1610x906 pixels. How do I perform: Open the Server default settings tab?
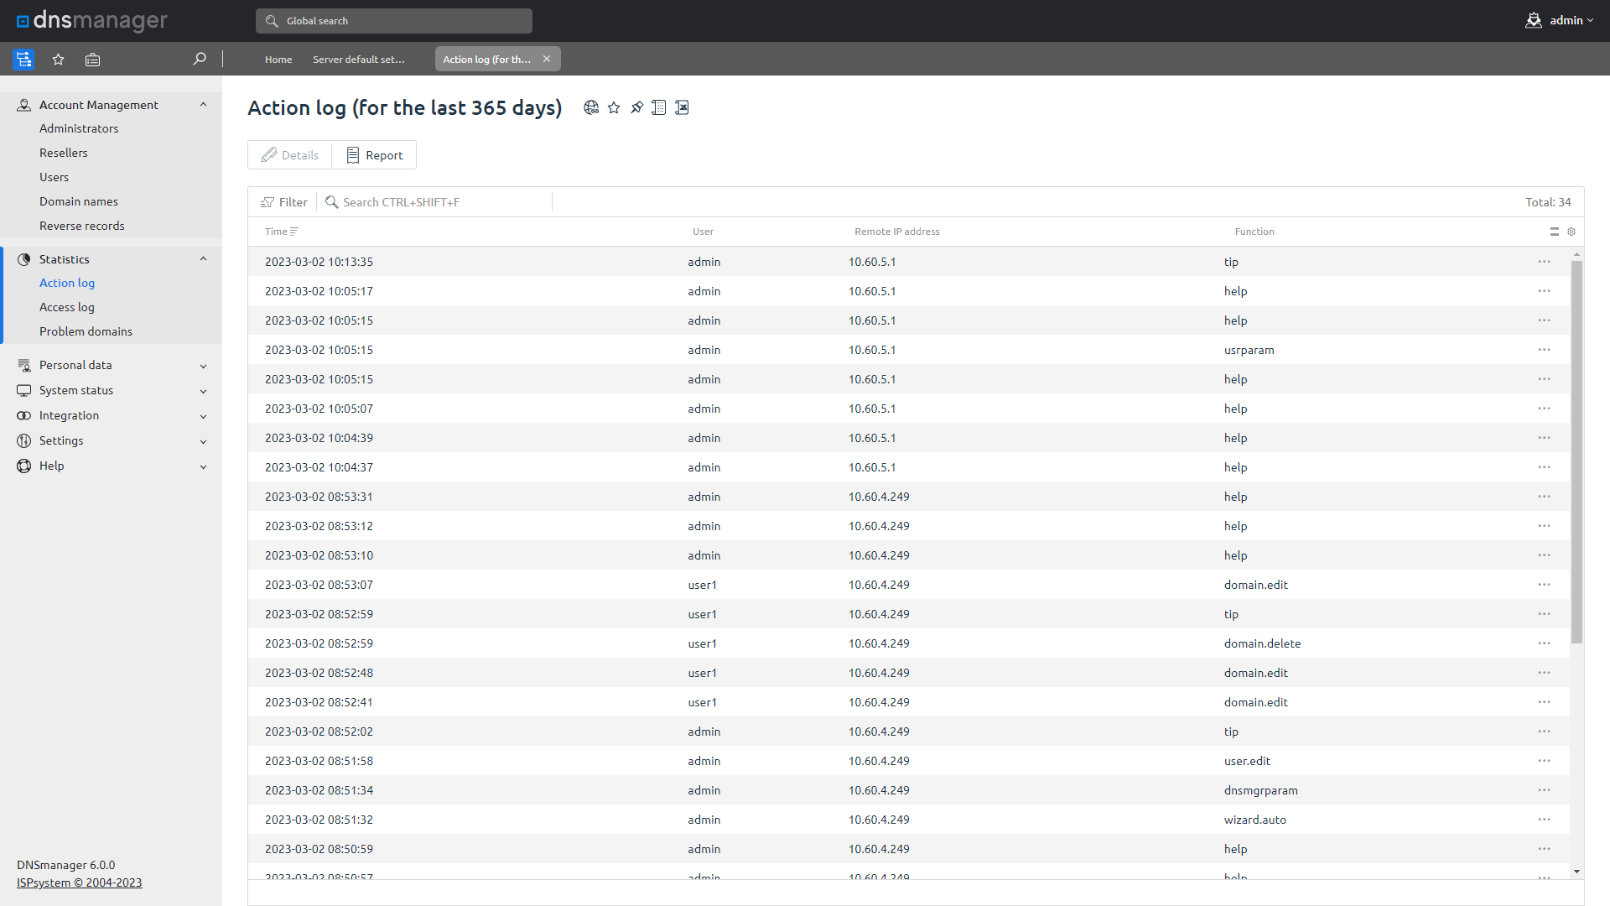tap(358, 60)
